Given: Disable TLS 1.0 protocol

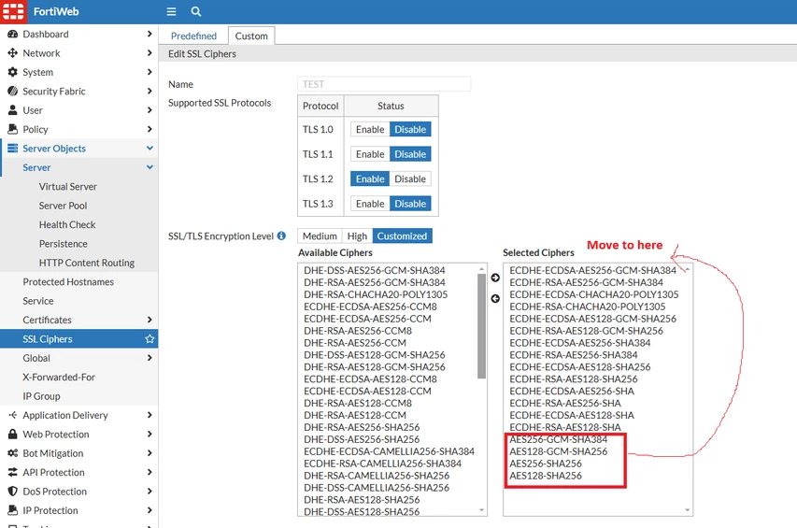Looking at the screenshot, I should (x=410, y=129).
